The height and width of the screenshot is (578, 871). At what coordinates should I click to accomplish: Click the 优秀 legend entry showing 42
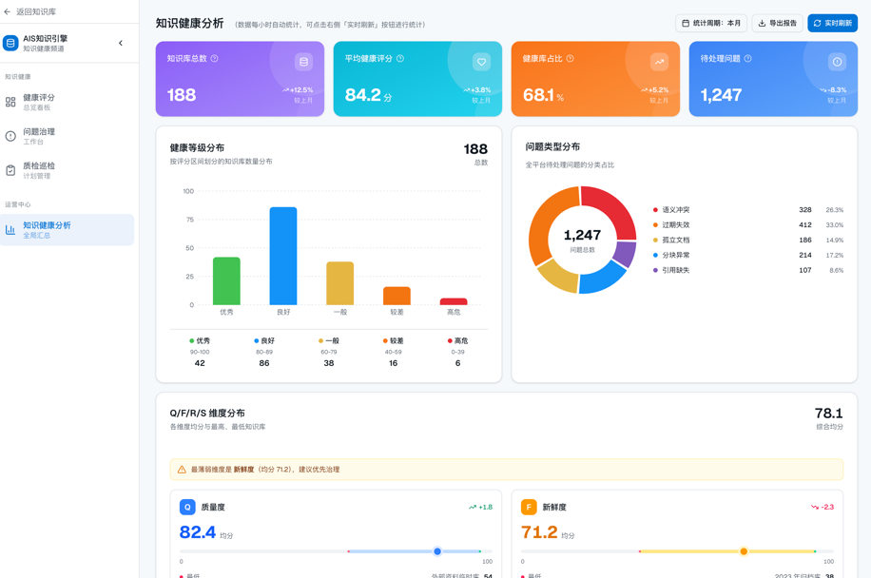pos(200,352)
